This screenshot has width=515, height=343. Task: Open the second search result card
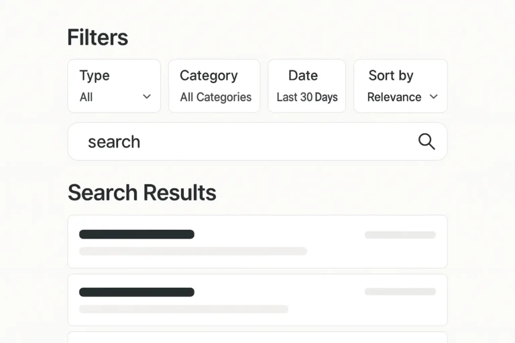point(257,299)
